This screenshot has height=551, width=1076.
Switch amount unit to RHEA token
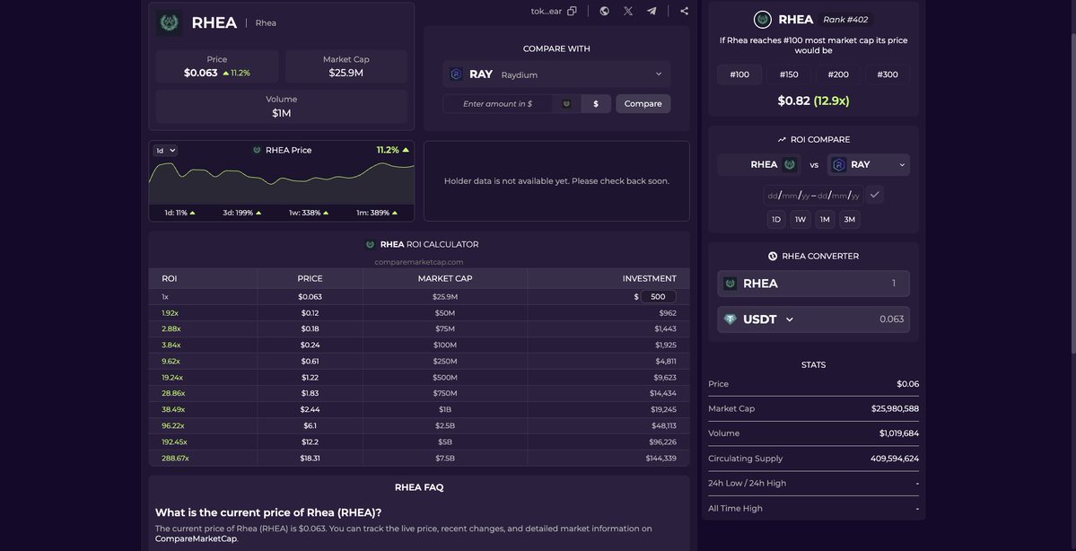pyautogui.click(x=567, y=103)
